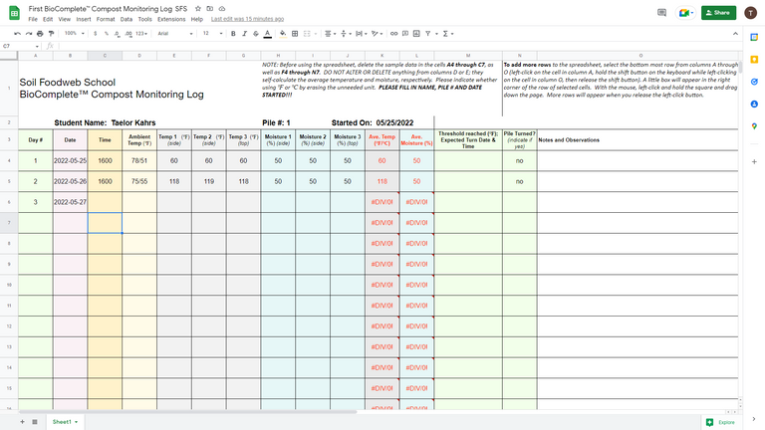Add a new sheet

point(22,422)
